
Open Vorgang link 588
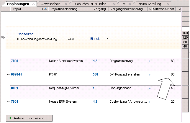click(x=95, y=75)
